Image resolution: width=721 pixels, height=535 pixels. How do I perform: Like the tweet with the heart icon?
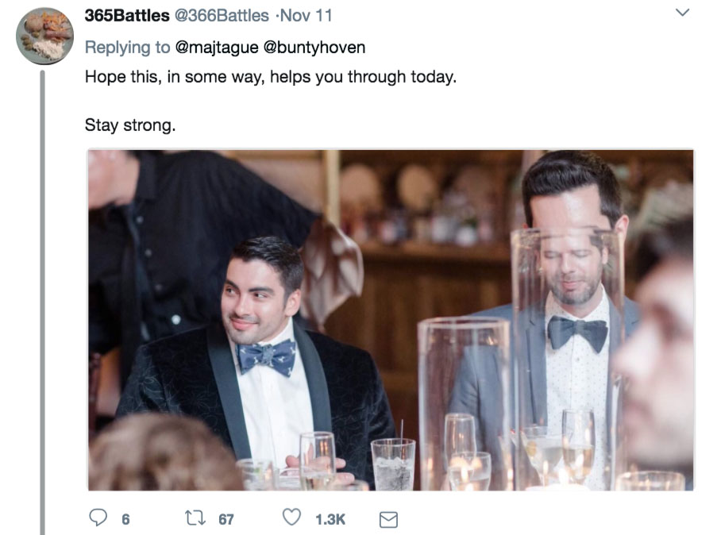point(293,519)
